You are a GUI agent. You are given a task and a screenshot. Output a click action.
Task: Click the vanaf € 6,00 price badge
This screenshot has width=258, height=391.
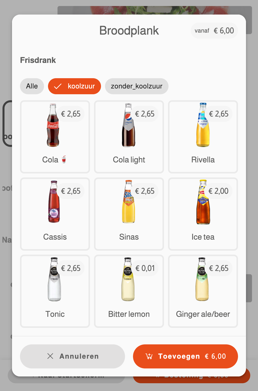[x=214, y=31]
